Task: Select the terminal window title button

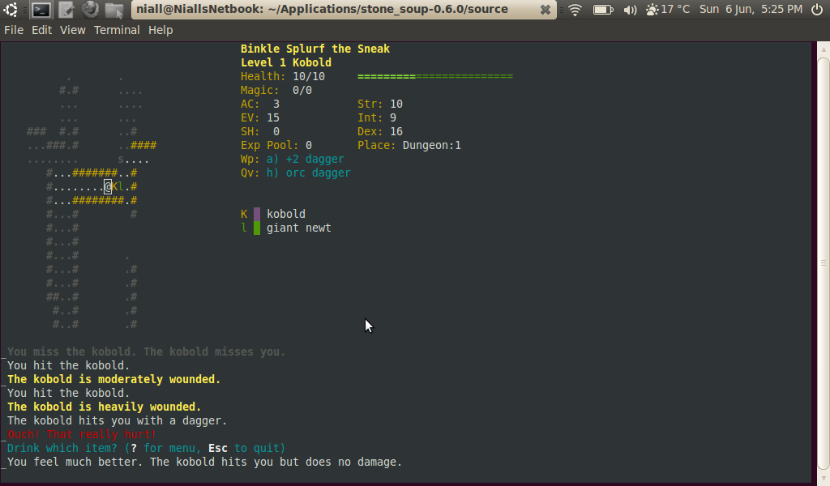Action: [344, 10]
